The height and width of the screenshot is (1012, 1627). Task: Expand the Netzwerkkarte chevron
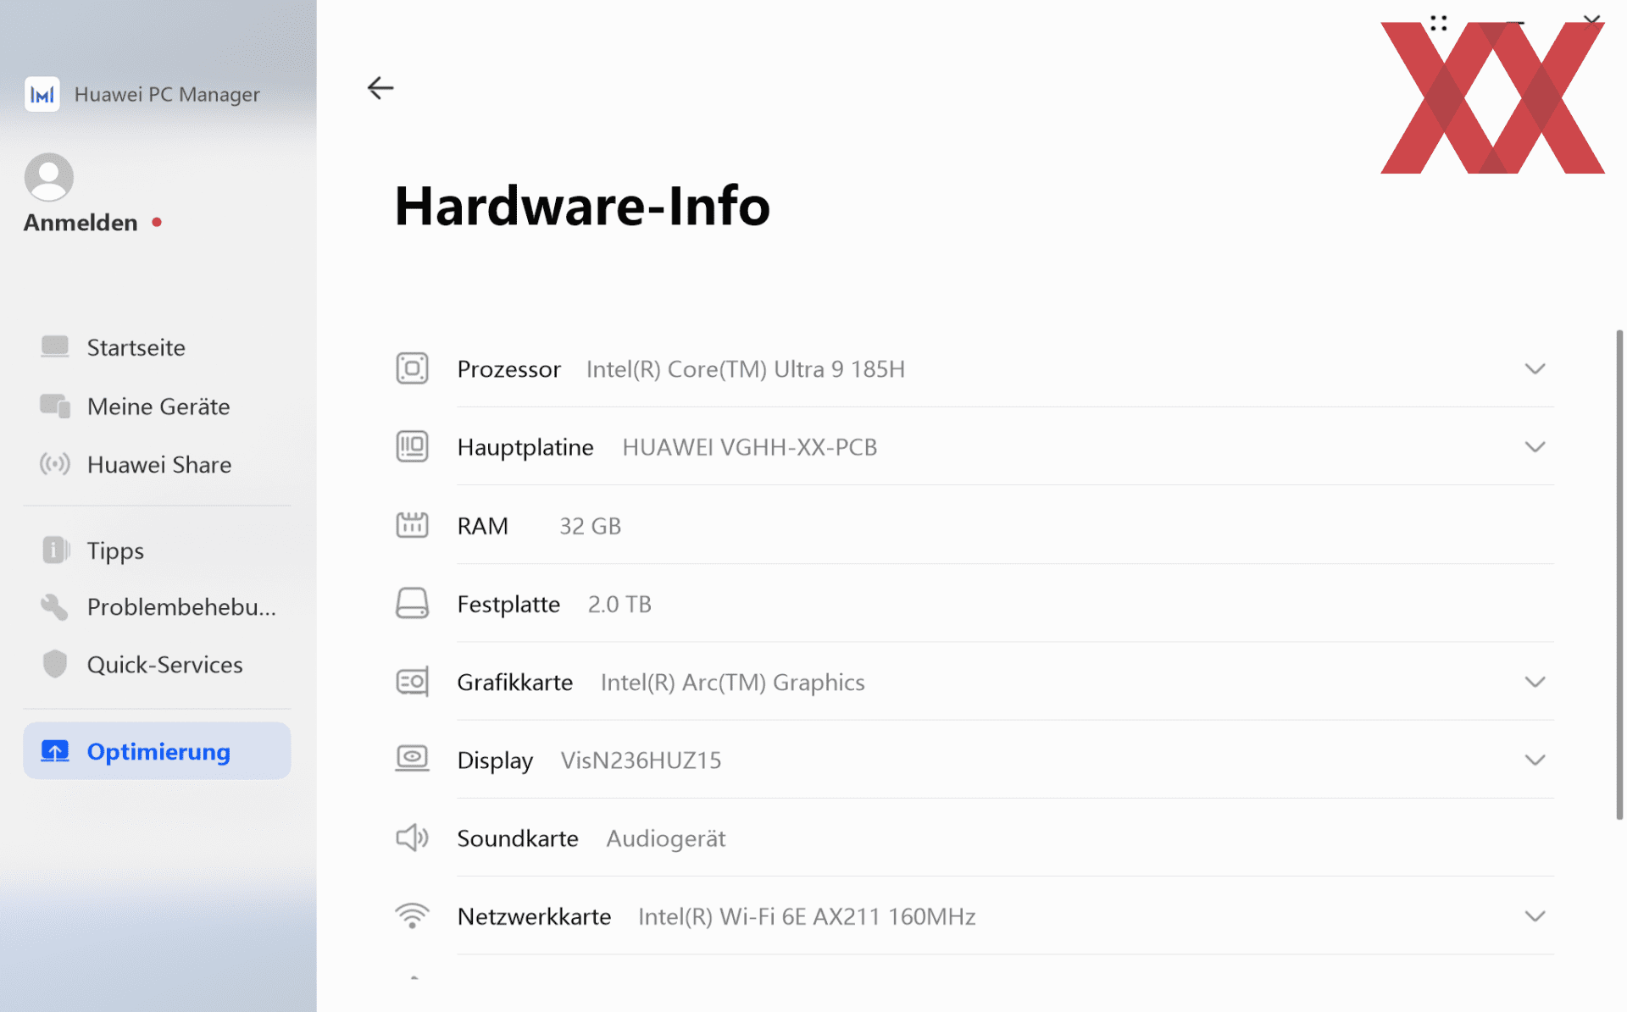coord(1535,915)
